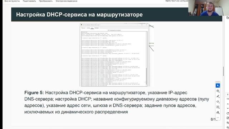Click the vertical document scrollbar thumb
The height and width of the screenshot is (129, 229).
[223, 71]
